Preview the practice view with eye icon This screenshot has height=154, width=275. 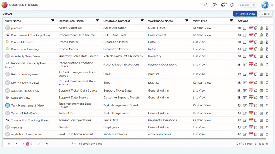pos(239,28)
